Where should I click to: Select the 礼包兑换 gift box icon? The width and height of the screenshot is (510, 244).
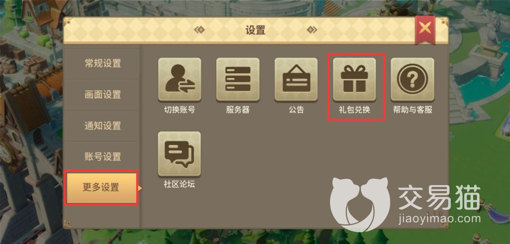(354, 80)
